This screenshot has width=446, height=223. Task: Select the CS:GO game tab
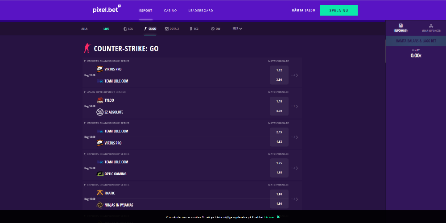pos(150,29)
